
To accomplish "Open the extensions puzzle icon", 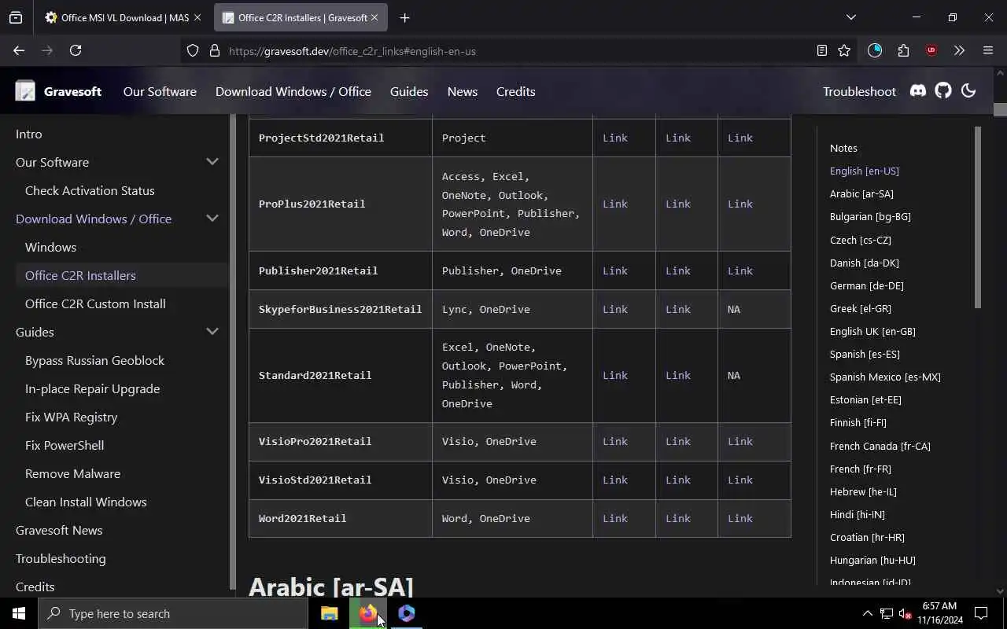I will (x=903, y=50).
